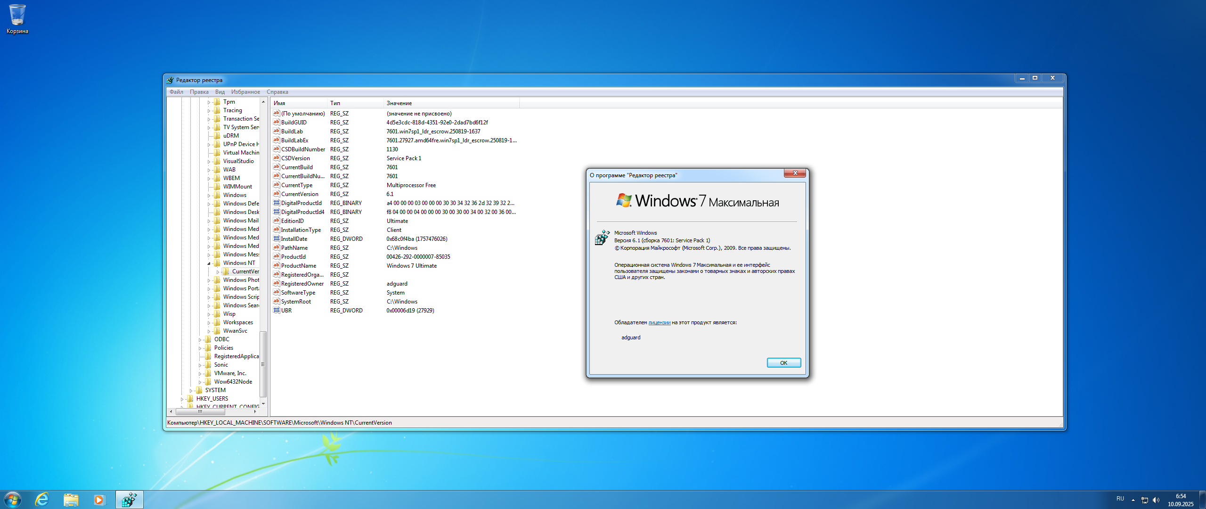Click OK in the About dialog
Image resolution: width=1206 pixels, height=509 pixels.
[x=784, y=362]
